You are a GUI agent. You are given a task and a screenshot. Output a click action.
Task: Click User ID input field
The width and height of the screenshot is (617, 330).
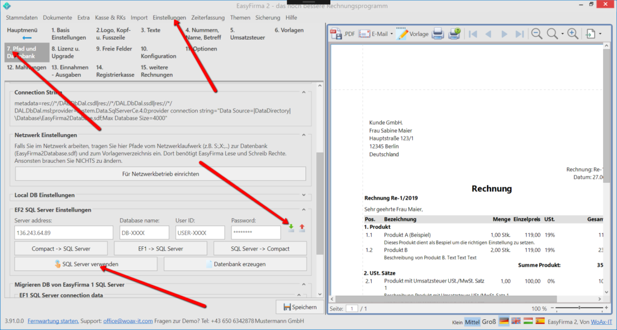(x=200, y=233)
